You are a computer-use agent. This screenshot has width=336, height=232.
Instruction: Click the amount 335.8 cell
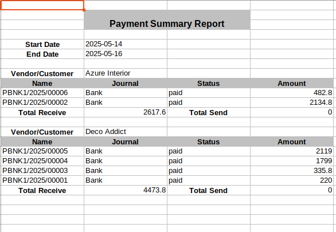tap(292, 171)
